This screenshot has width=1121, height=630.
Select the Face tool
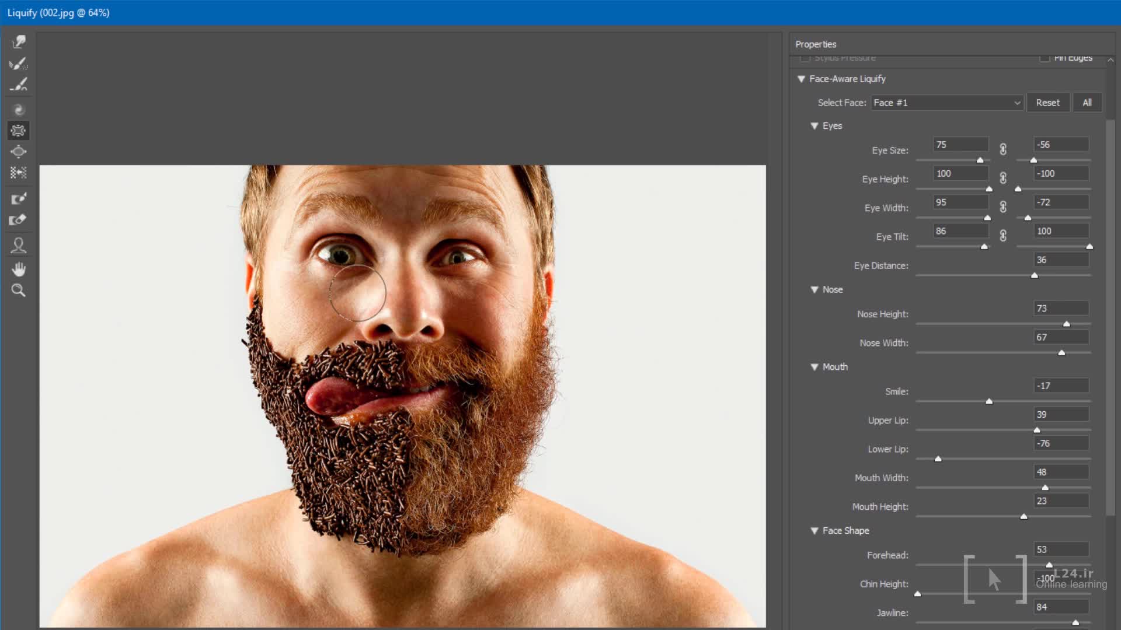(x=19, y=246)
